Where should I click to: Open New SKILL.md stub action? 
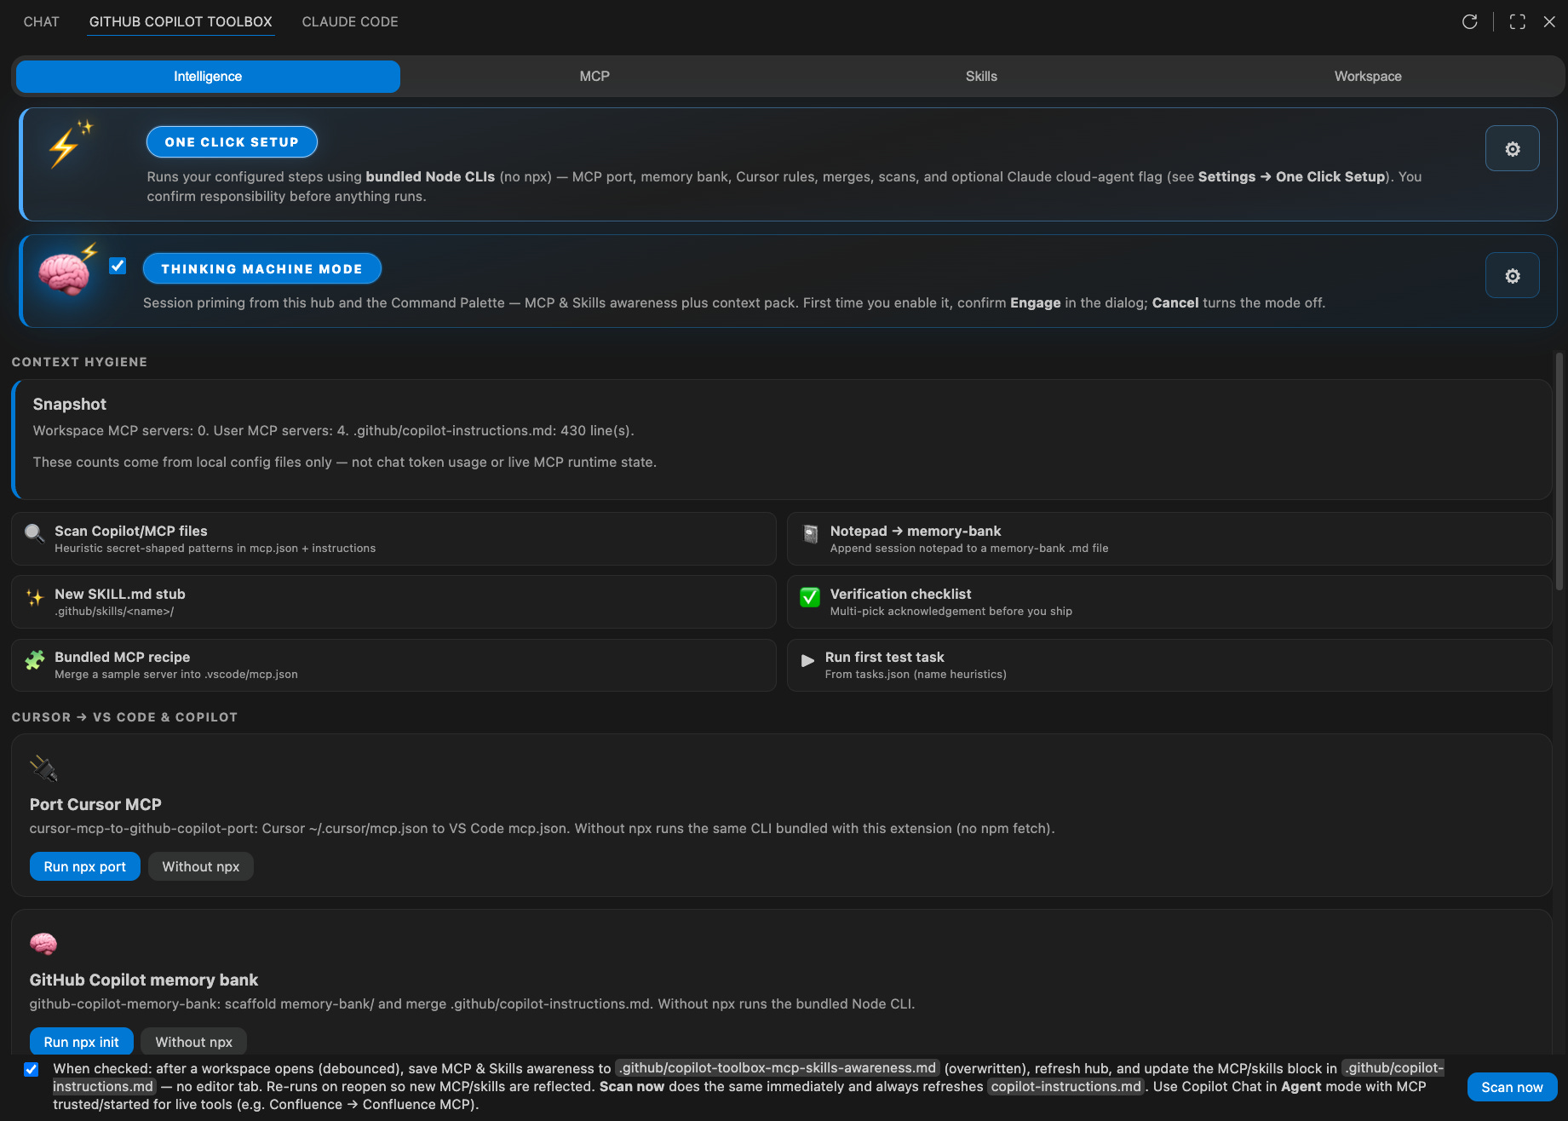pos(393,601)
